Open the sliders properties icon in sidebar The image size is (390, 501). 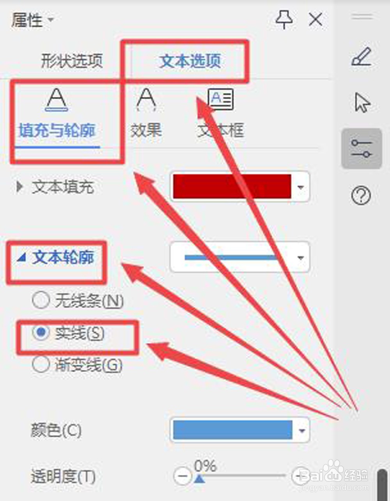click(362, 148)
